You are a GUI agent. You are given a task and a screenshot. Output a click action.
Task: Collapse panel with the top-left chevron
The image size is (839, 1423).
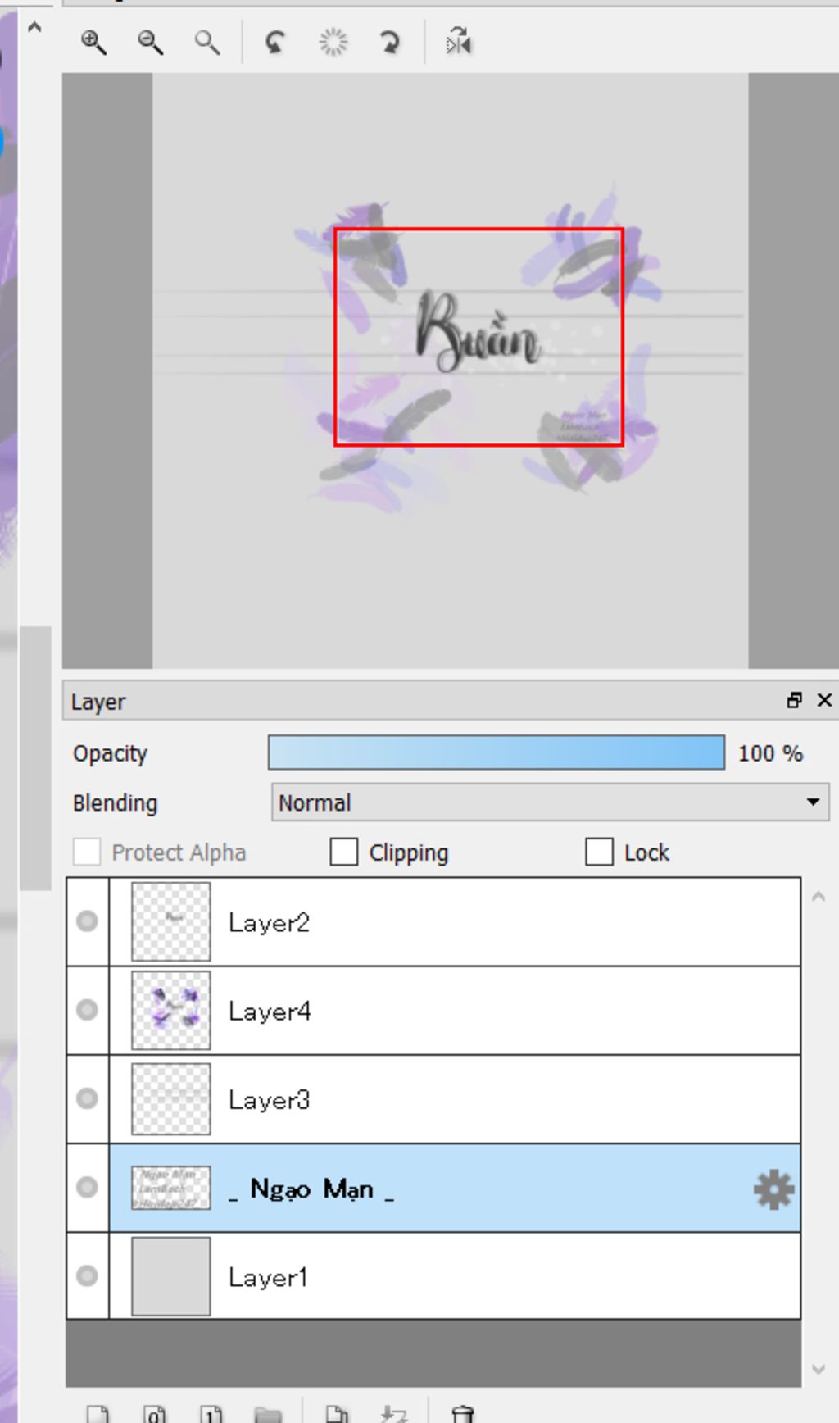[34, 27]
